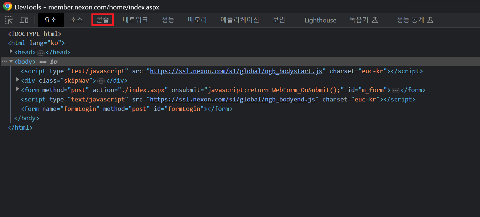Open the ngb_bodyend.js script link
Image resolution: width=480 pixels, height=217 pixels.
[233, 99]
